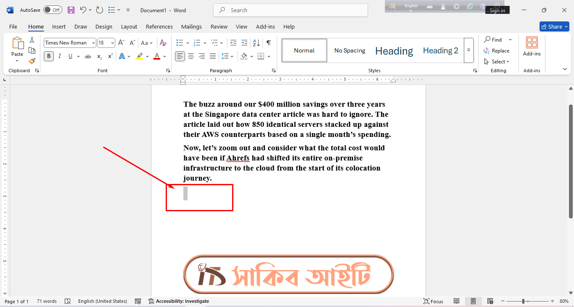Click the Share button

(554, 26)
